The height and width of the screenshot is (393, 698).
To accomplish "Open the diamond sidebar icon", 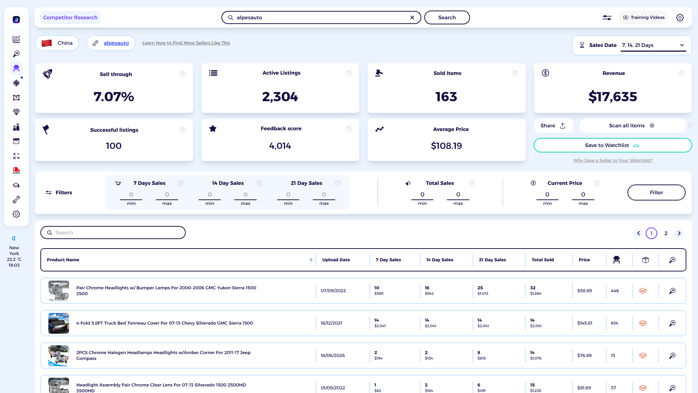I will pos(16,112).
